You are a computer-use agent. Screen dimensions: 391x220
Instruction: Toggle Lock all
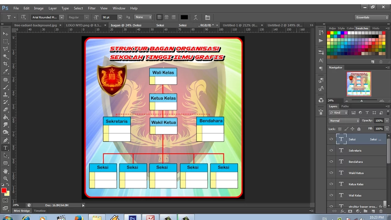click(x=359, y=129)
